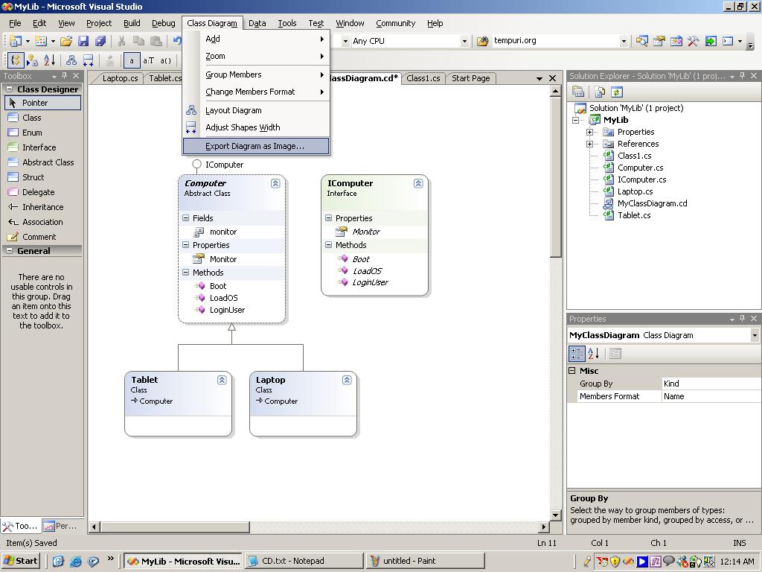Toggle auto-hide pin on Solution Explorer

742,76
